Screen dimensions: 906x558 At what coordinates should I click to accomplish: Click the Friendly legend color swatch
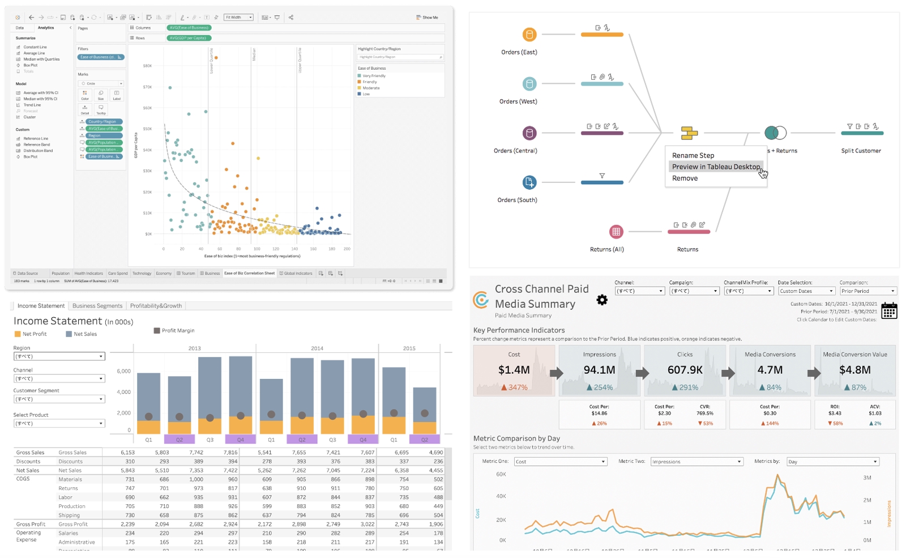coord(360,82)
